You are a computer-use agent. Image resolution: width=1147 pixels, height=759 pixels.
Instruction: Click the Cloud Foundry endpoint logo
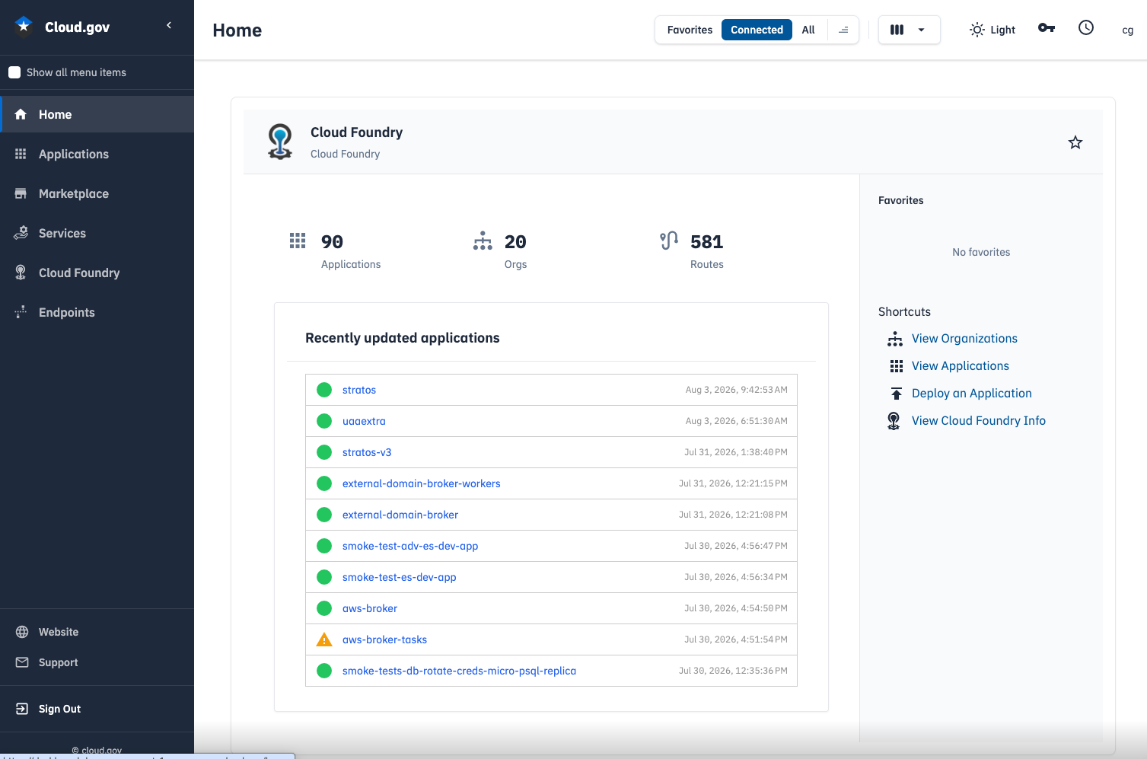280,142
